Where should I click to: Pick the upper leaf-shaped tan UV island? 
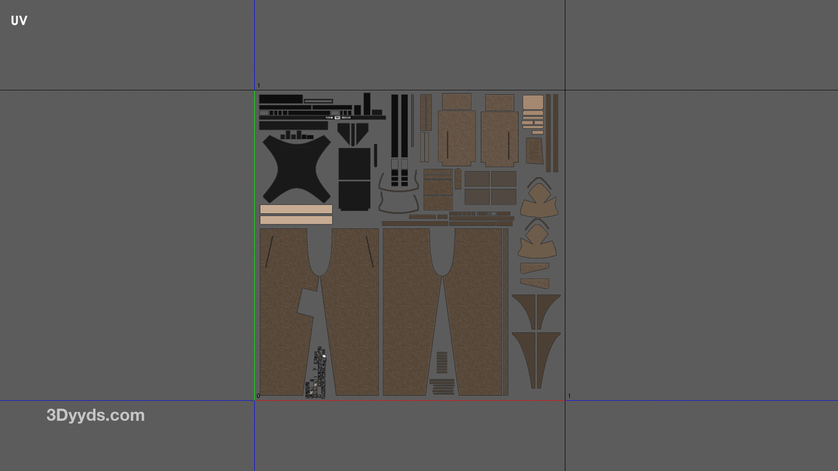(539, 202)
